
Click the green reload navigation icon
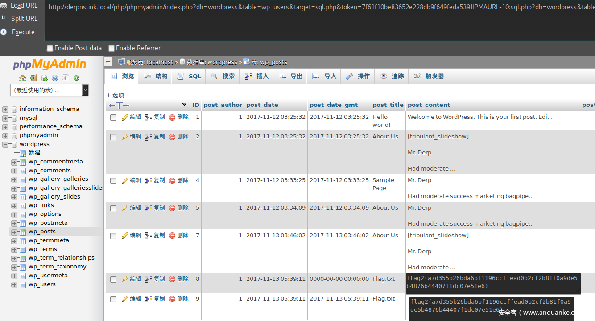click(x=76, y=78)
